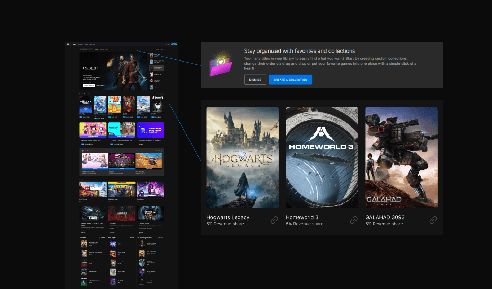
Task: Open the Homeworld 3 cover art
Action: 322,157
